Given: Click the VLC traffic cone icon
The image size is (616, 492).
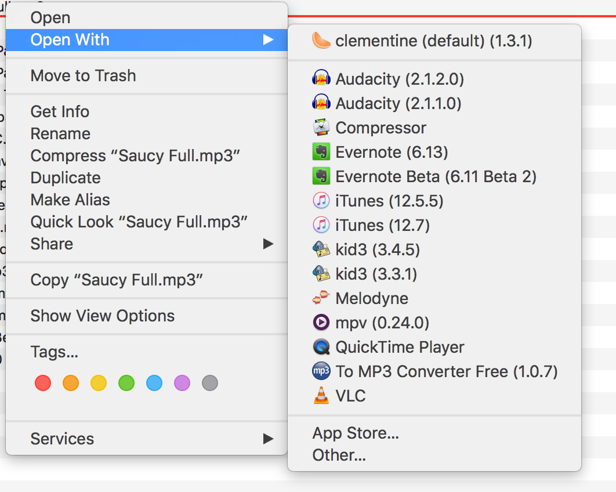Looking at the screenshot, I should (x=321, y=396).
